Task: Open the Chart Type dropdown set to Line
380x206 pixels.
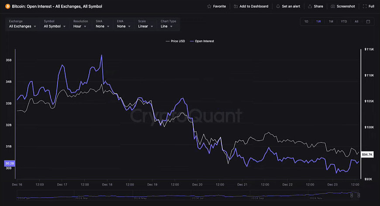Action: pos(166,26)
